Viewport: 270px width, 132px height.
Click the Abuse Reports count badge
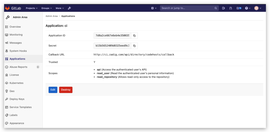(x=38, y=67)
